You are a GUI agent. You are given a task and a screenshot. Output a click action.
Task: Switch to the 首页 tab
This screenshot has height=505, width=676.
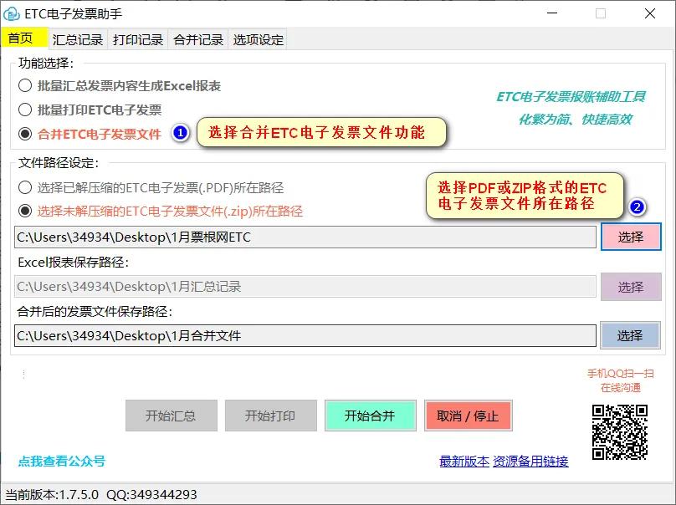pos(24,38)
